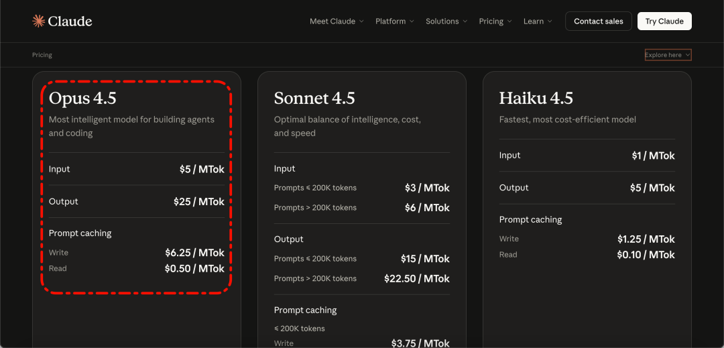This screenshot has height=348, width=724.
Task: Expand the Explore here dropdown
Action: pos(667,55)
